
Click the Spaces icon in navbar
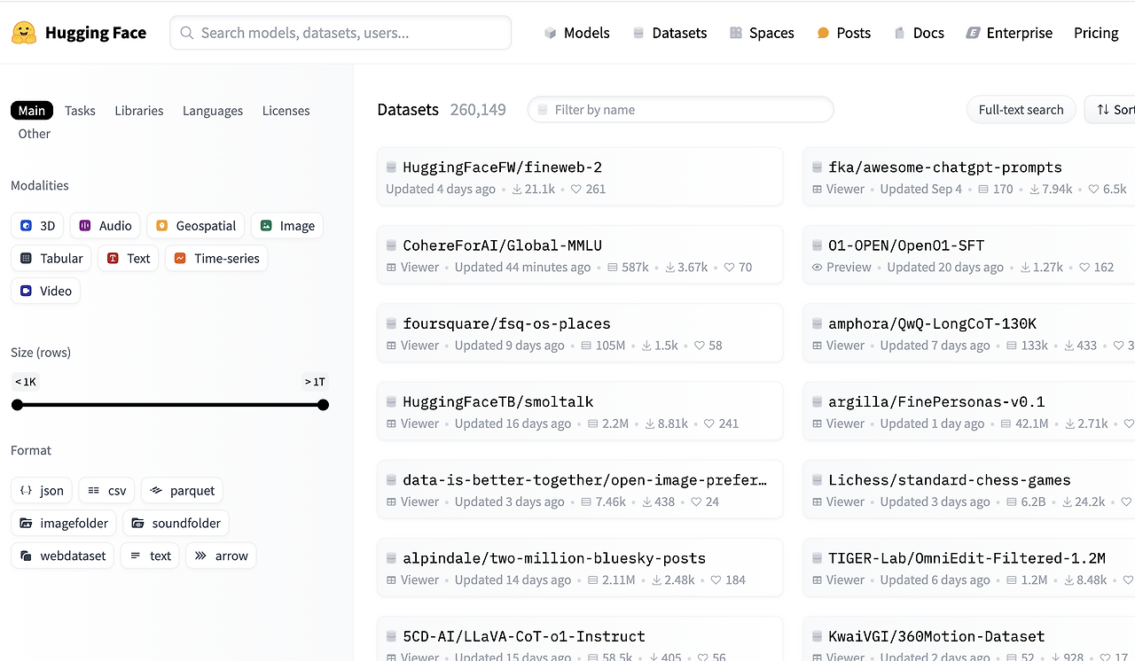736,33
